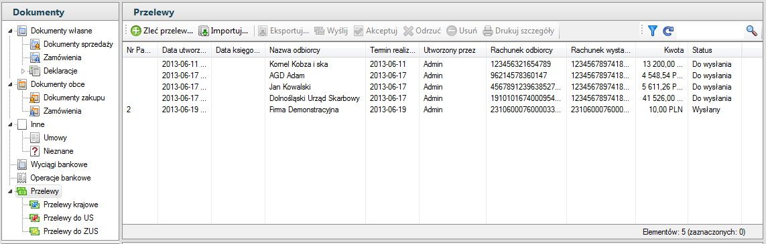Click the Wyślij toolbar button
The image size is (766, 244).
point(331,31)
